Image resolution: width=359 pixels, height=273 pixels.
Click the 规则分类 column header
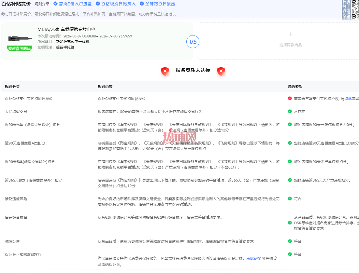pos(12,87)
